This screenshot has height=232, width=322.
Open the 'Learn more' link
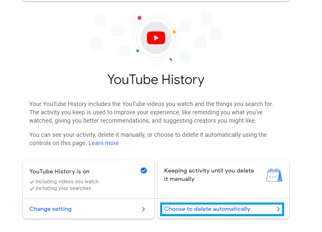coord(104,143)
